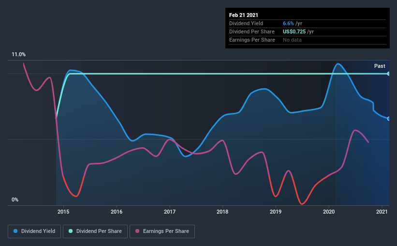397x246 pixels.
Task: Toggle the Dividend Per Share legend button
Action: click(95, 231)
